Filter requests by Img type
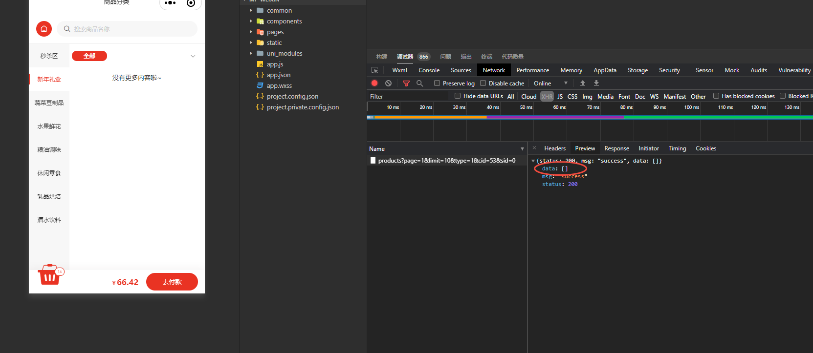 [x=587, y=97]
